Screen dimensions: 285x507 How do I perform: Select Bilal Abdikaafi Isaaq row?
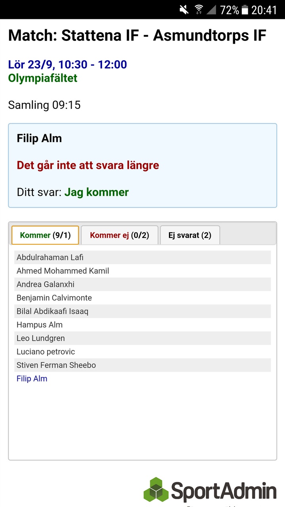(x=53, y=311)
